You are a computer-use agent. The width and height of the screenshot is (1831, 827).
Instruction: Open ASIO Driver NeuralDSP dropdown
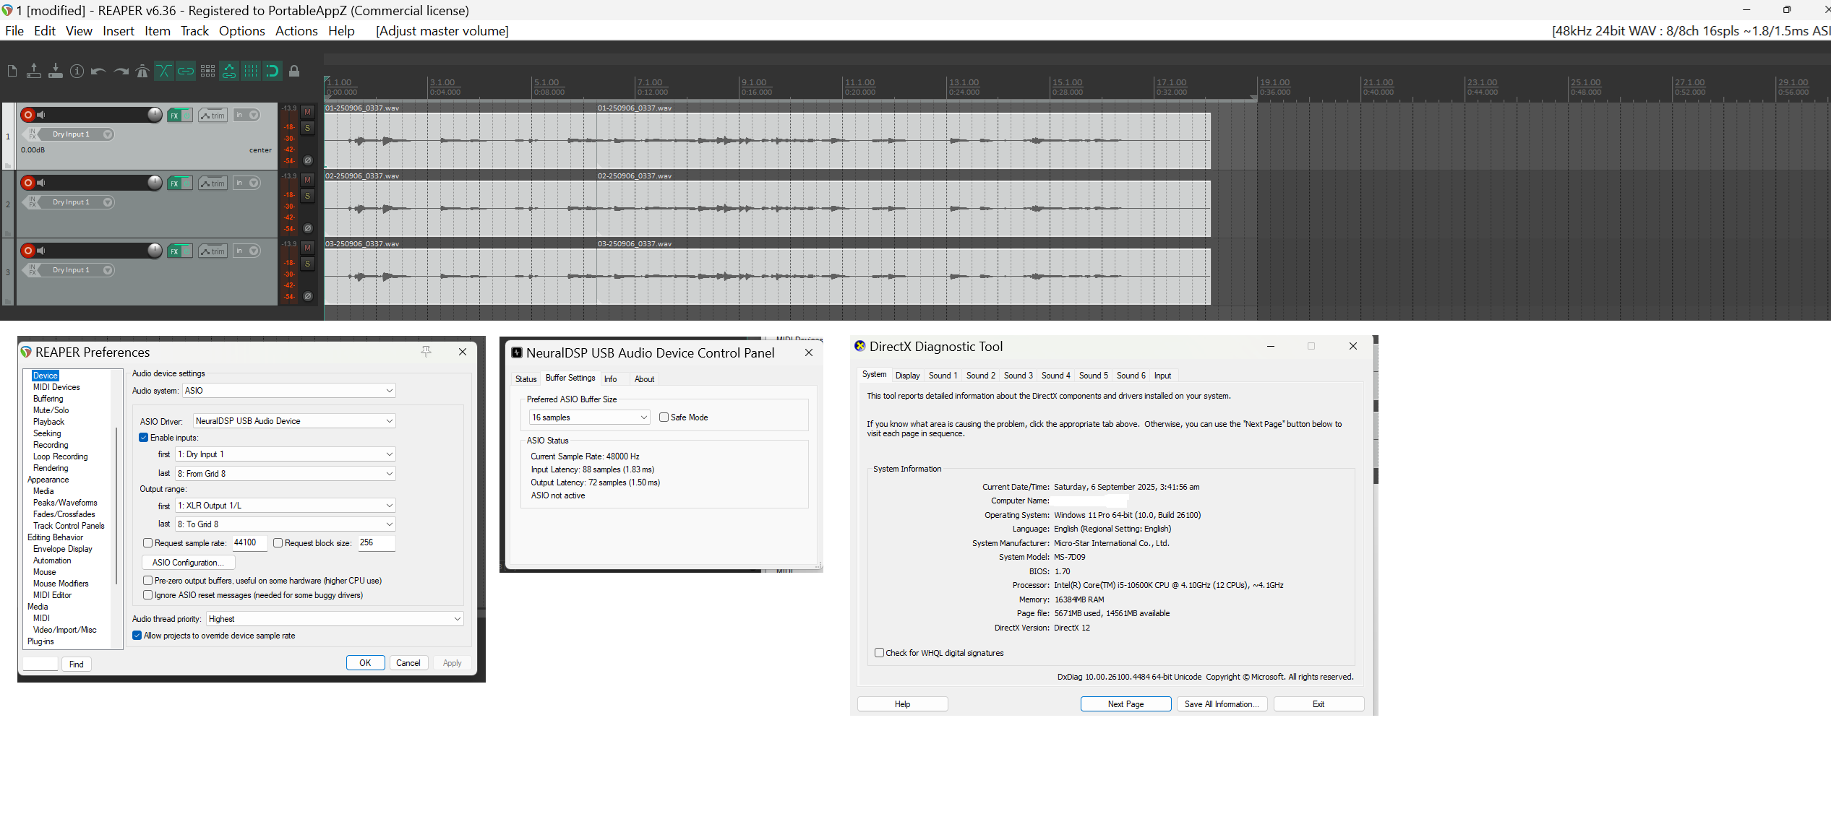[294, 421]
